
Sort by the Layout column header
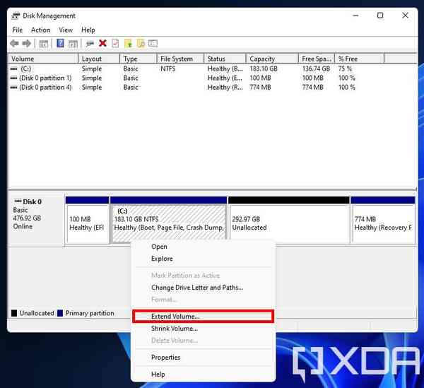[99, 59]
